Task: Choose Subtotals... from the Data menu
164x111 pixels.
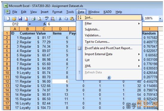Action: [109, 29]
